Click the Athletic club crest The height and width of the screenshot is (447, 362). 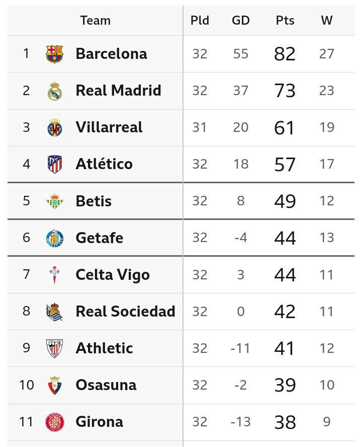pos(55,348)
